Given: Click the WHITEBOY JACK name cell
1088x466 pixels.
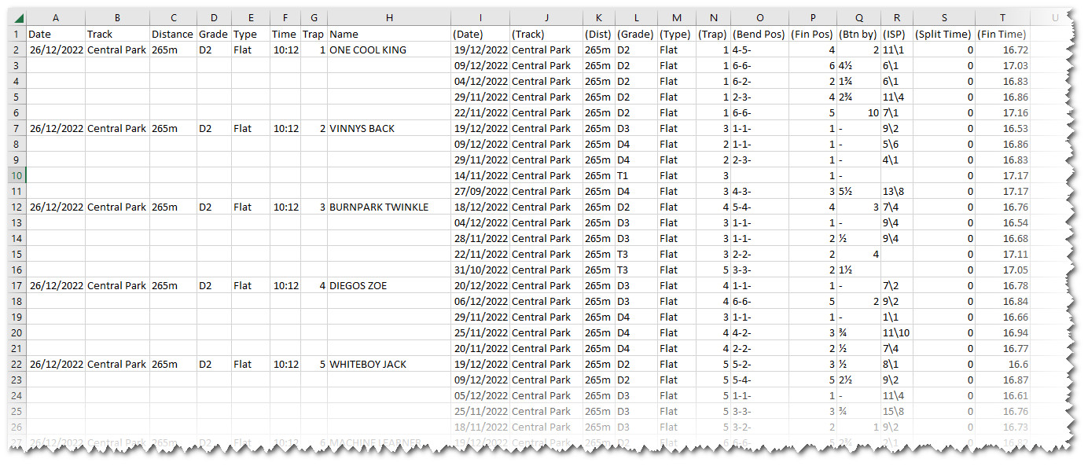Looking at the screenshot, I should (389, 365).
